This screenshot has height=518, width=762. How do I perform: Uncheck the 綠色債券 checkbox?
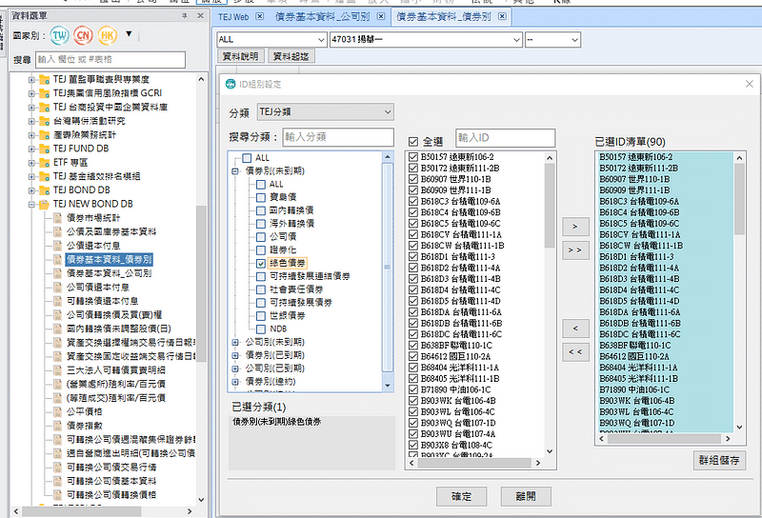point(261,263)
